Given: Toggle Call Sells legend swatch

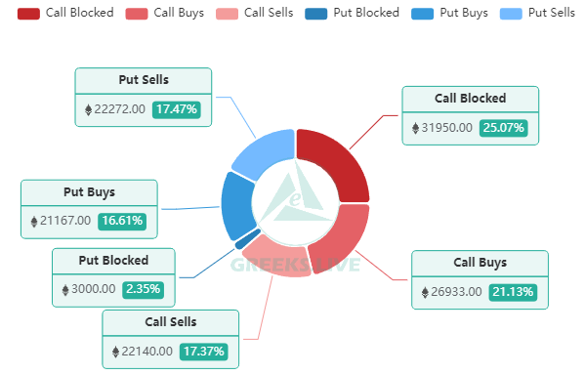Looking at the screenshot, I should (227, 14).
